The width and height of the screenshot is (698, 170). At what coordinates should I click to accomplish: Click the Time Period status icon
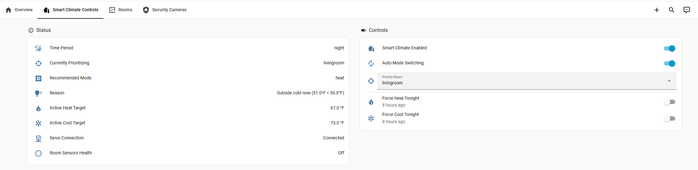coord(38,48)
